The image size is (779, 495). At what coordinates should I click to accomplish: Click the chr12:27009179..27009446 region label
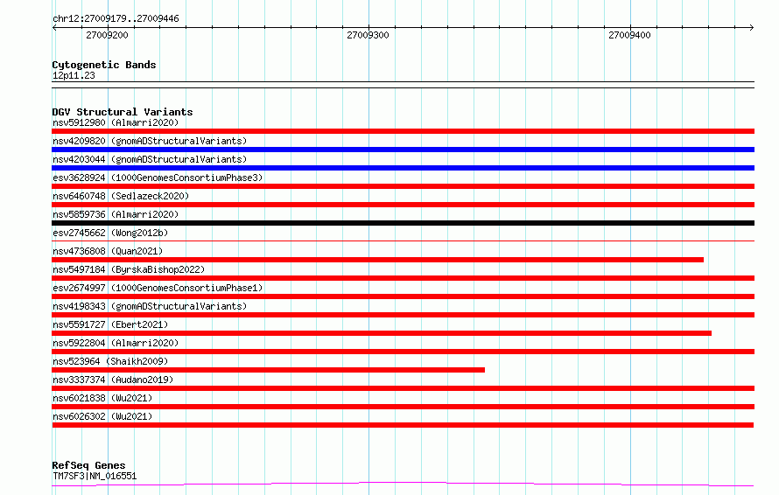click(x=116, y=19)
